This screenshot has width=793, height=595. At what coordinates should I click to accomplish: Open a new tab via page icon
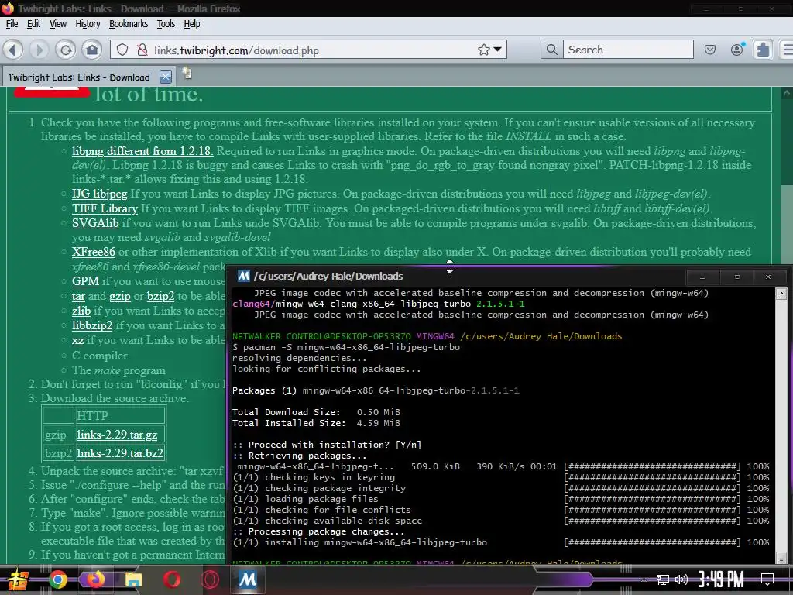(187, 74)
